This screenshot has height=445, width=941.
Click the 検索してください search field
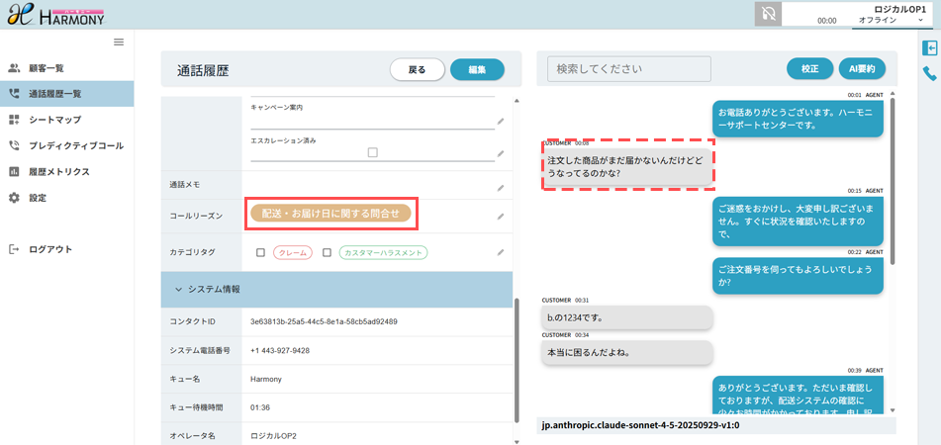(x=629, y=69)
